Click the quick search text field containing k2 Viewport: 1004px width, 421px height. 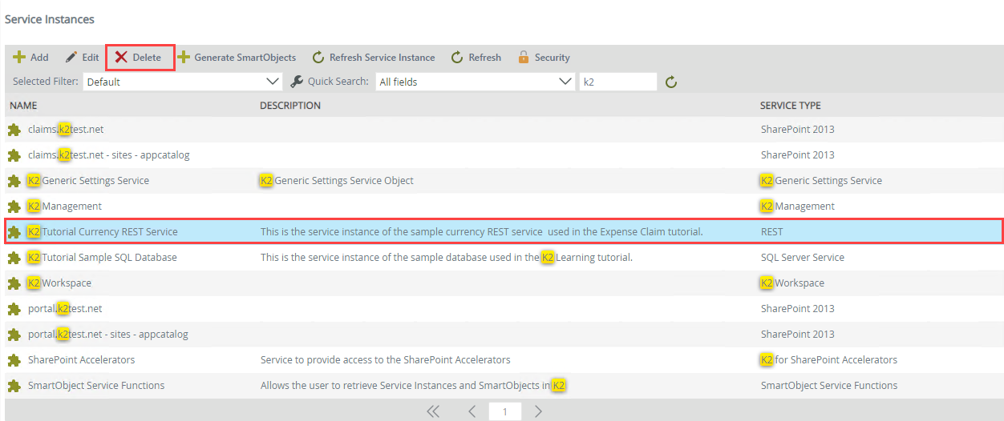pos(617,82)
